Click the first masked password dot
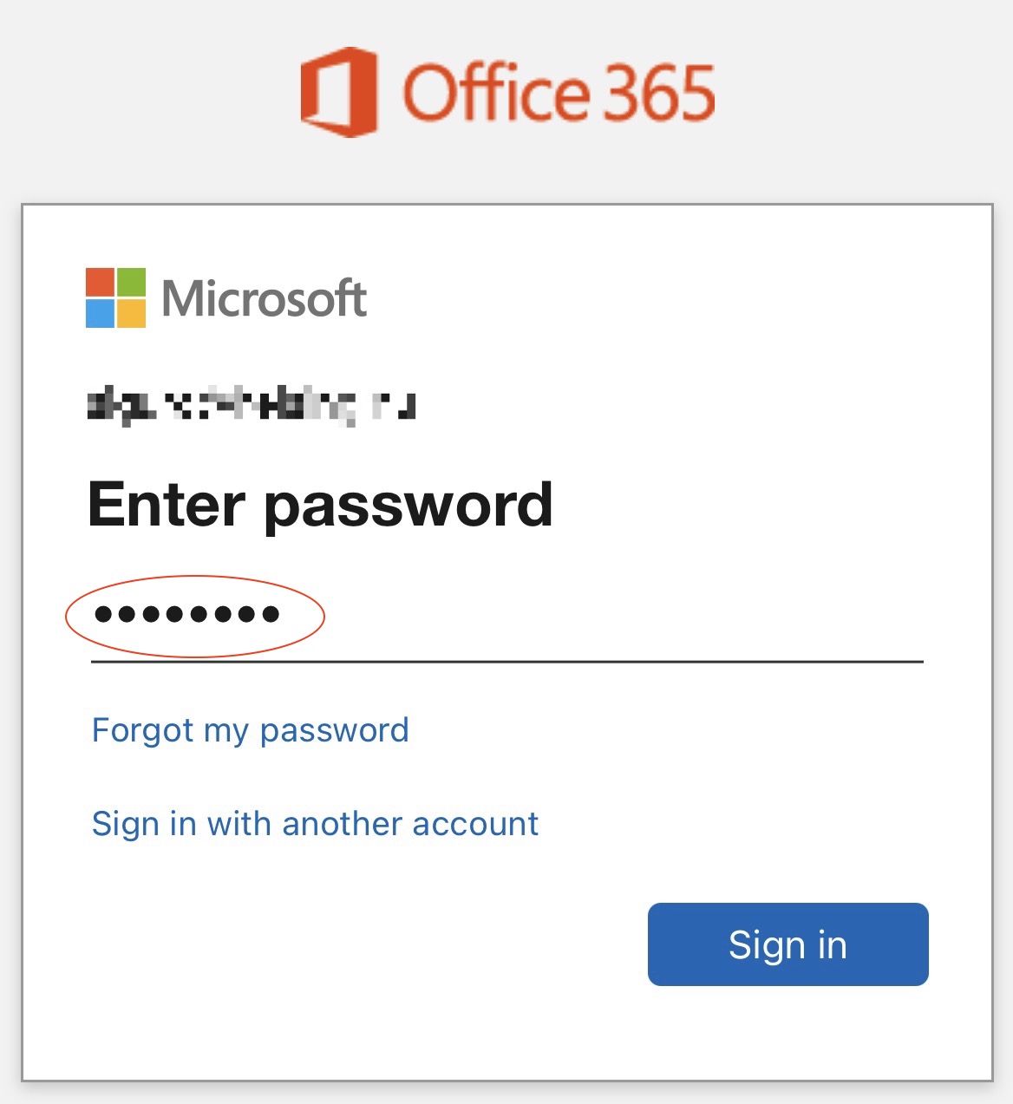The height and width of the screenshot is (1104, 1013). click(x=103, y=615)
